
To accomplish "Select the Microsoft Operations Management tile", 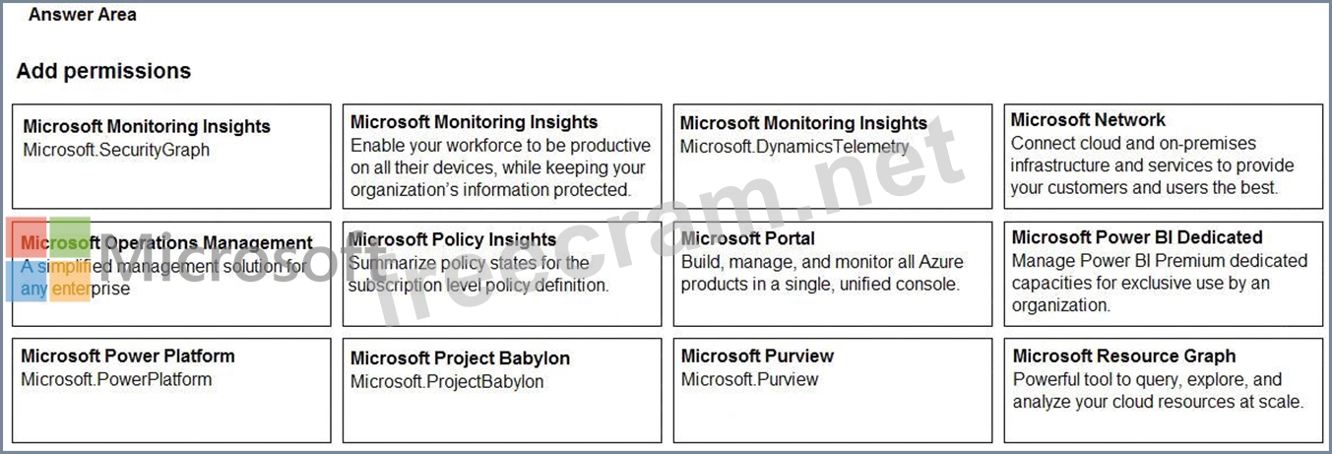I will (171, 274).
